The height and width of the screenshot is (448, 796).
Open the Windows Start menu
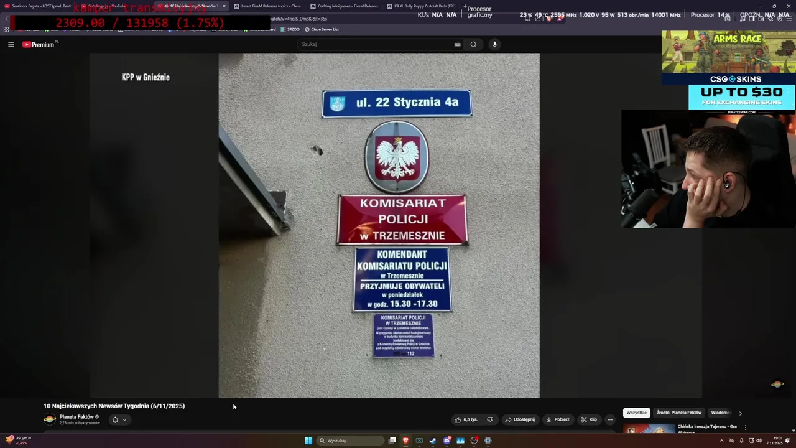tap(308, 441)
